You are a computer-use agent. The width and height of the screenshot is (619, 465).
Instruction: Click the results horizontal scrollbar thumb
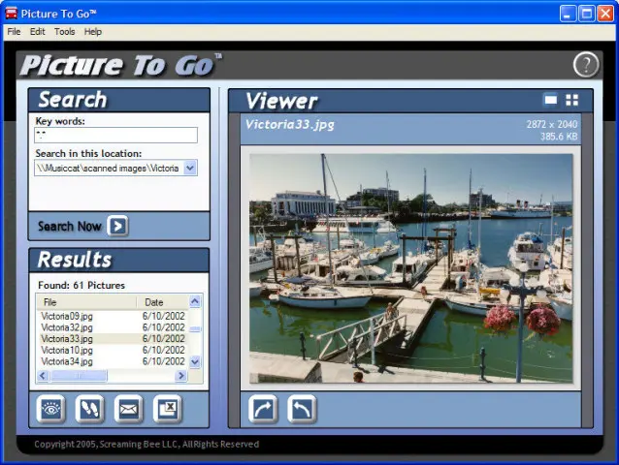(81, 376)
